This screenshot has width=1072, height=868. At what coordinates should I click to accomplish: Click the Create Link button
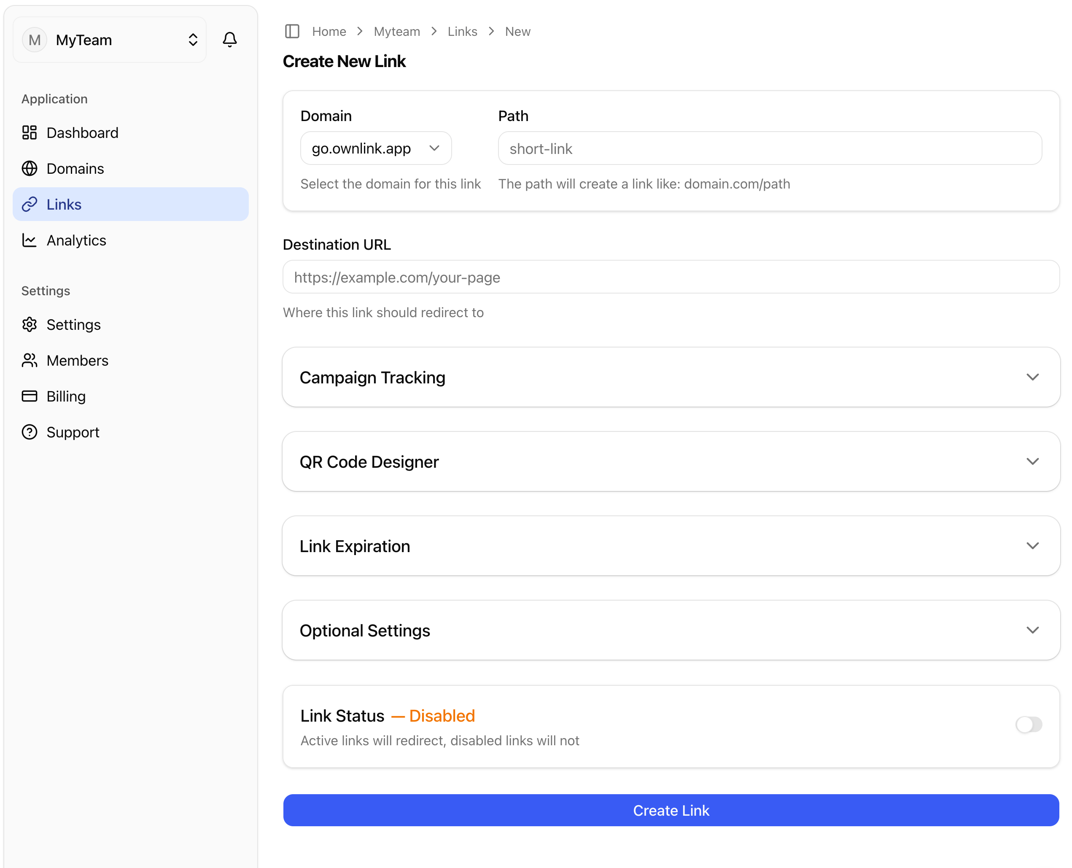[671, 810]
